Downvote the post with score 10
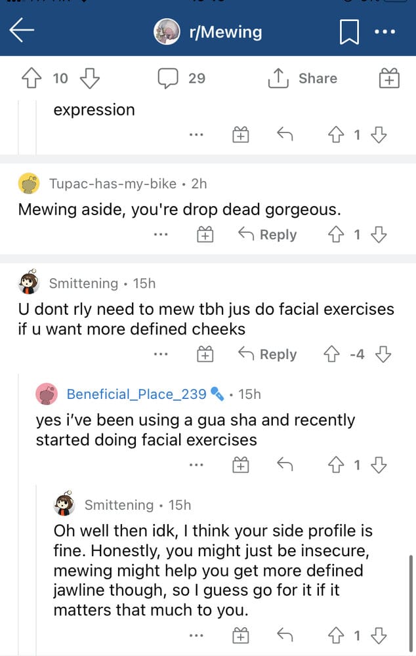 click(89, 79)
